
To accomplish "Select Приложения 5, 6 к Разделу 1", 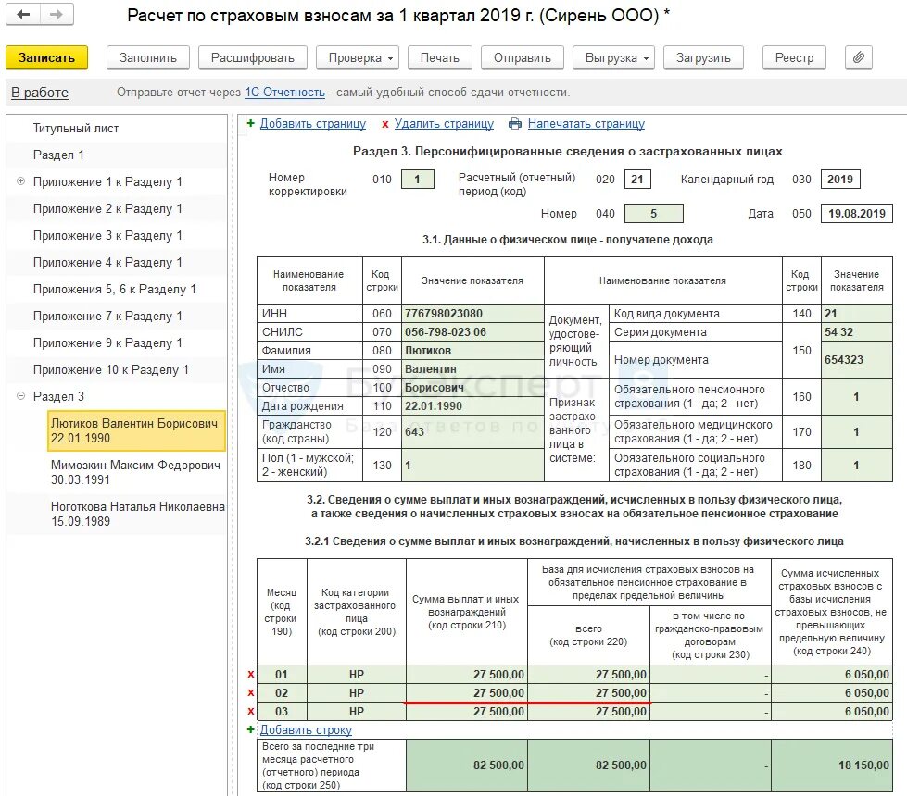I will click(117, 289).
